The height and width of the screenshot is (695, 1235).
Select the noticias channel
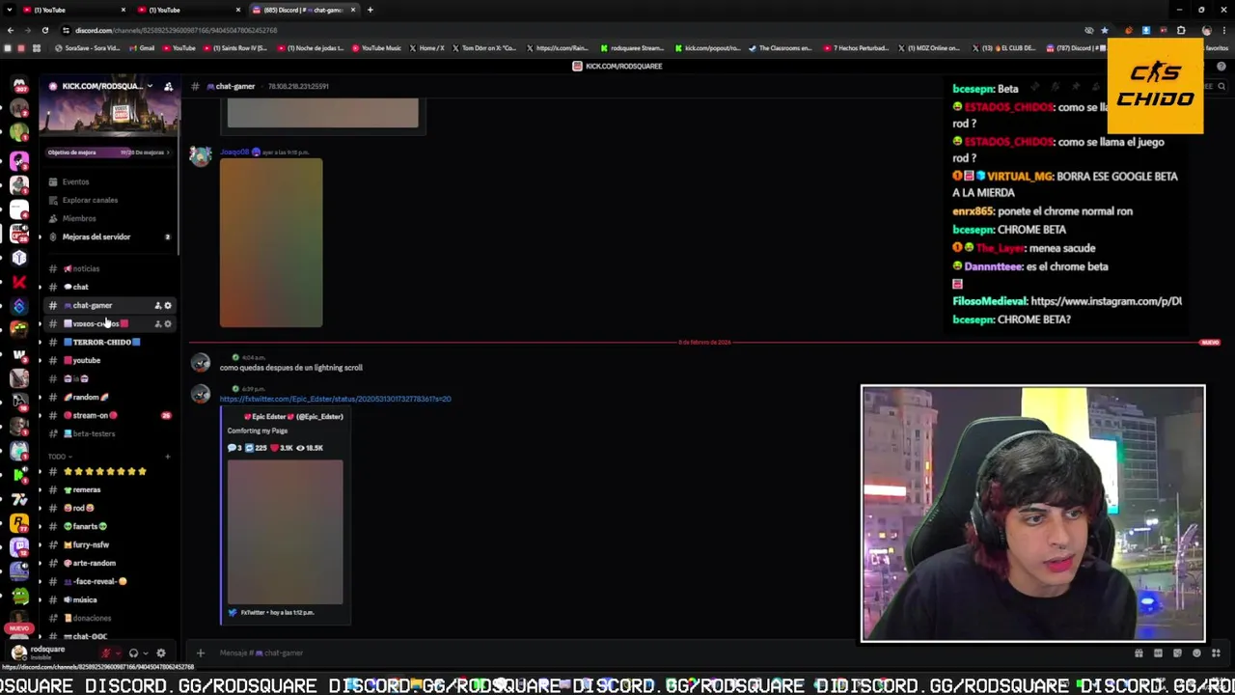[x=108, y=268]
